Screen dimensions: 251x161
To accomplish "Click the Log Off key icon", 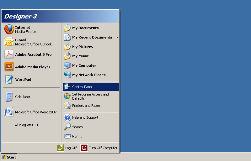I will point(61,148).
